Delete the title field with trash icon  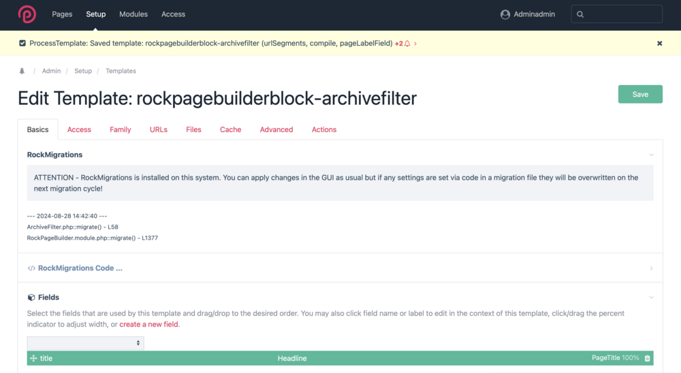point(647,358)
